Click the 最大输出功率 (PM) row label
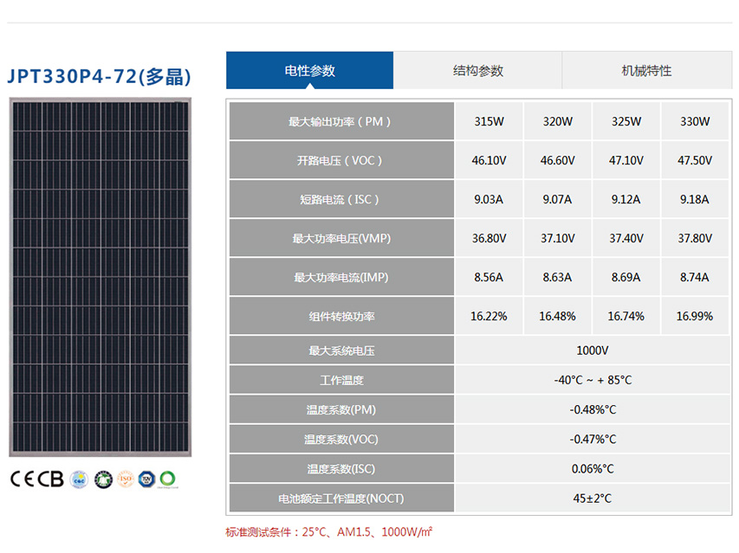 pyautogui.click(x=340, y=122)
